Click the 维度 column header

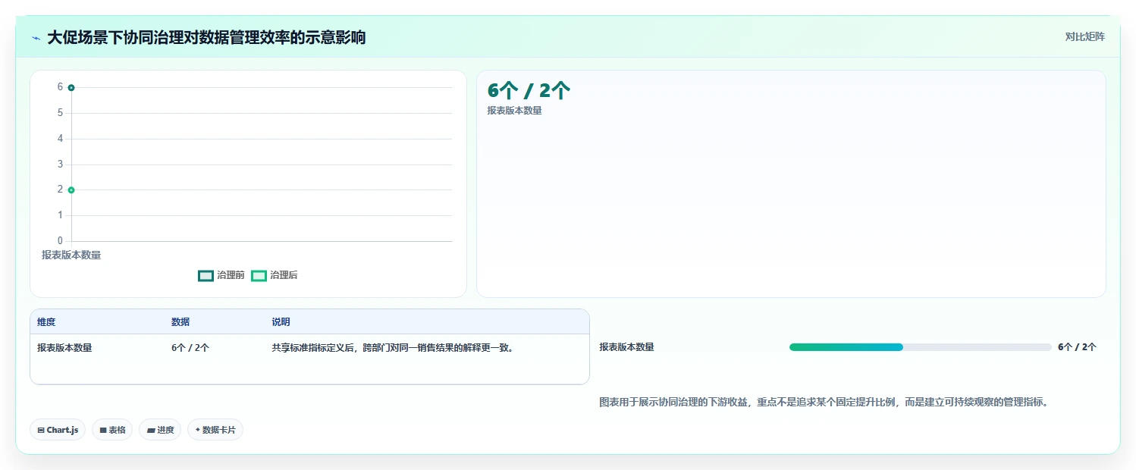tap(46, 322)
